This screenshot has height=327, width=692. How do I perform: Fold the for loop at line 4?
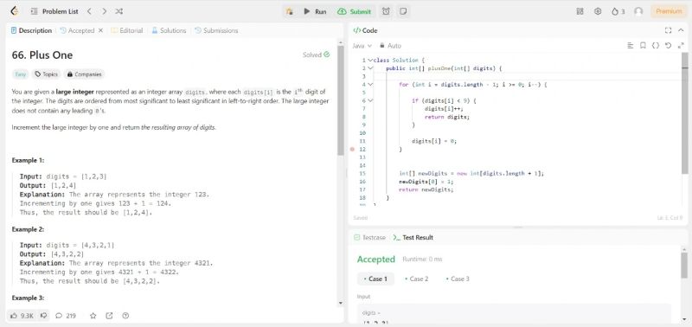pyautogui.click(x=370, y=84)
